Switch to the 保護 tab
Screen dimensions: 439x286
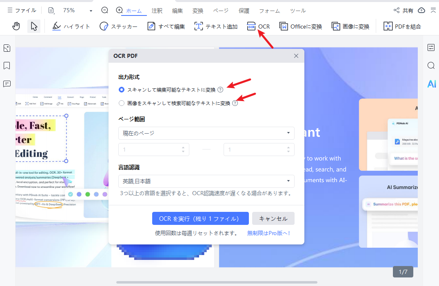244,11
